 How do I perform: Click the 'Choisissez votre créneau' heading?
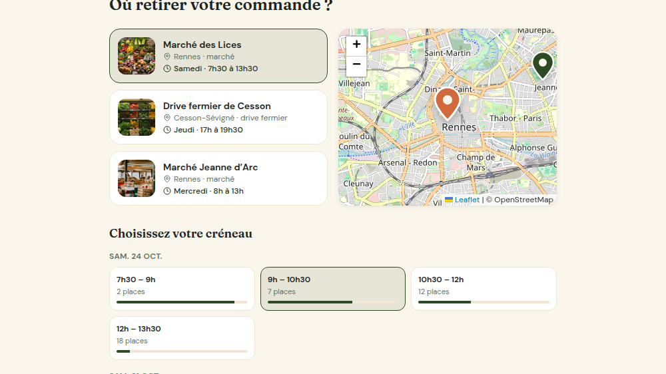[181, 234]
